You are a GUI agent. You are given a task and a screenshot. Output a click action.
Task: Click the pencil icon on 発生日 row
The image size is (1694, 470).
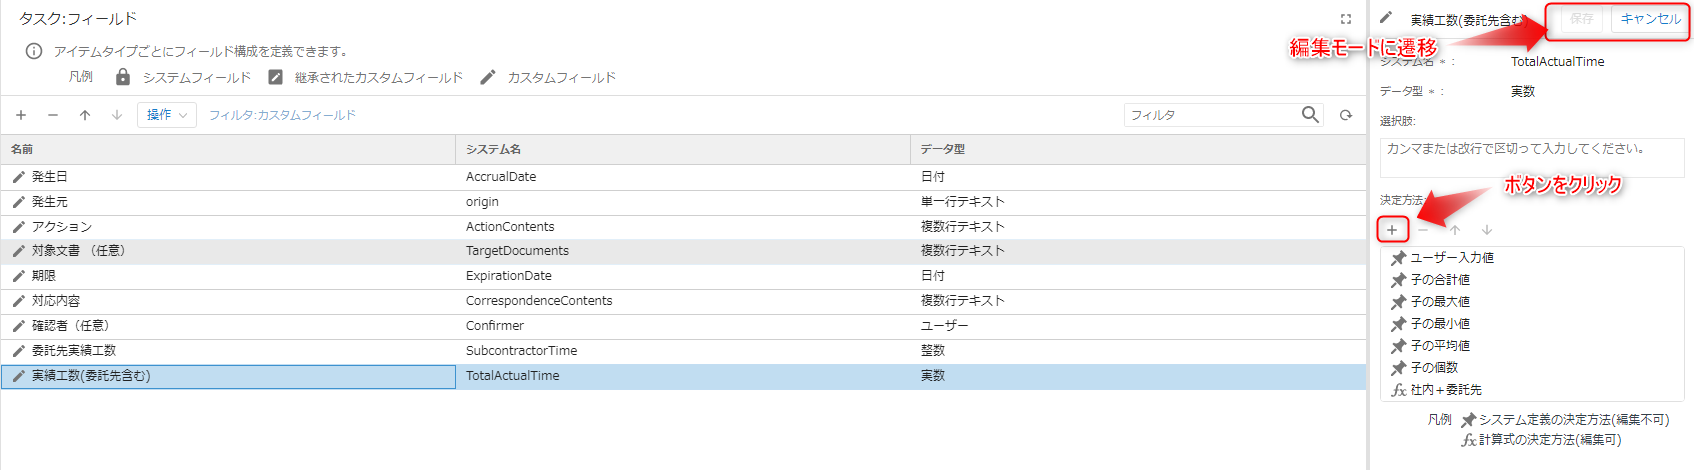point(18,177)
